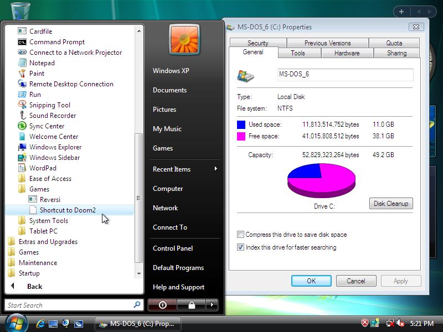Click the Start orb button
The image size is (443, 332).
pyautogui.click(x=16, y=324)
